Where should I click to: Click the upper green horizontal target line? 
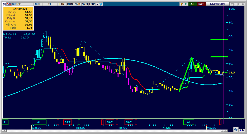[x=219, y=40]
